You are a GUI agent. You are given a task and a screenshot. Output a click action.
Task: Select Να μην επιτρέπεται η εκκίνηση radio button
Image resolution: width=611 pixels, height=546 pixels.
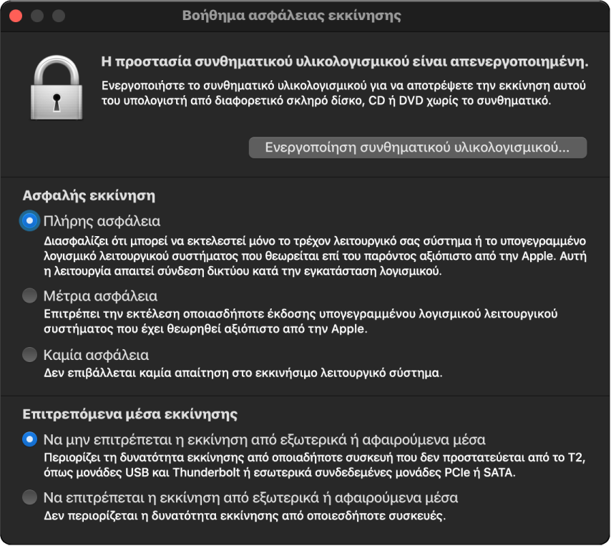(29, 439)
